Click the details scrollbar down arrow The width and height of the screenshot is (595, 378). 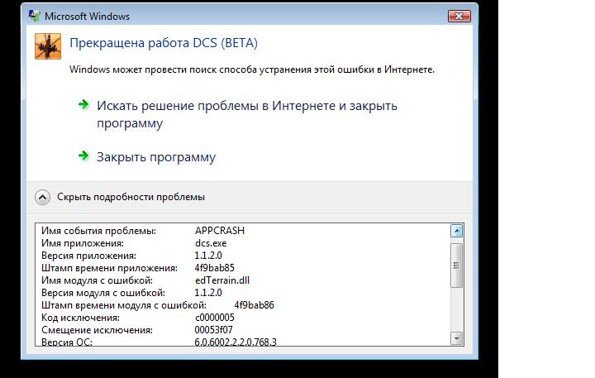point(456,338)
